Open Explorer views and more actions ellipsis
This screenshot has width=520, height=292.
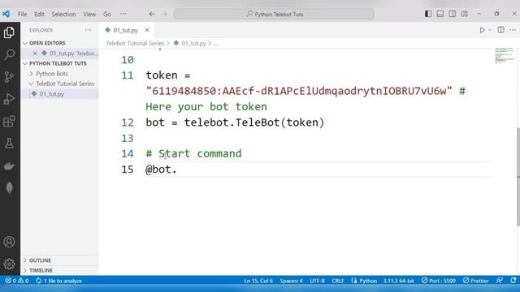88,30
